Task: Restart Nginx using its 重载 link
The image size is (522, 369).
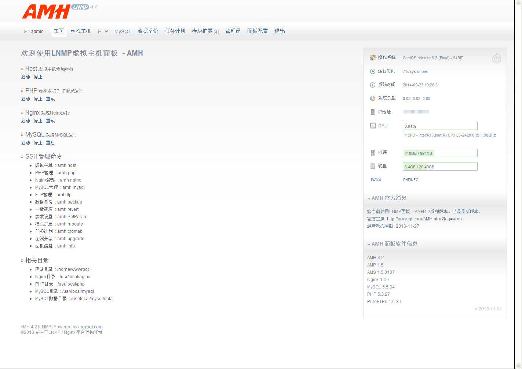Action: coord(50,121)
